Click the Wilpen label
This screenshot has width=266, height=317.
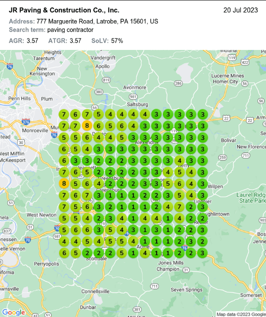coord(215,186)
